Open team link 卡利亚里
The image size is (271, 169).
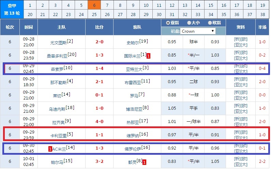pos(58,136)
